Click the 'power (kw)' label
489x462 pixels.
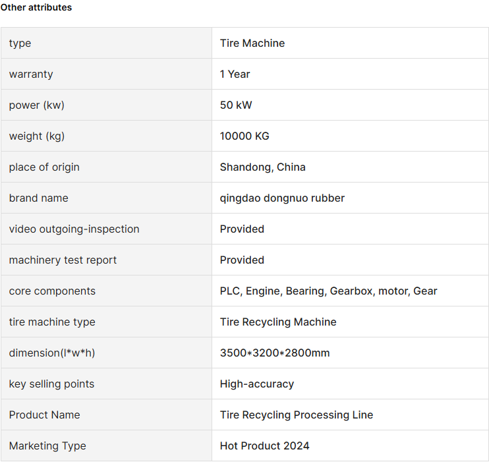(x=36, y=105)
